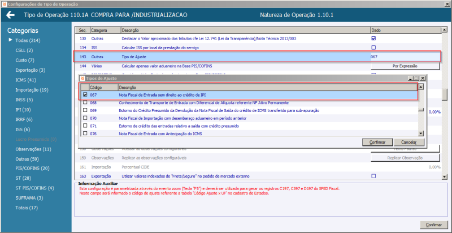Select the Nota Fiscal de Importação row

point(249,118)
